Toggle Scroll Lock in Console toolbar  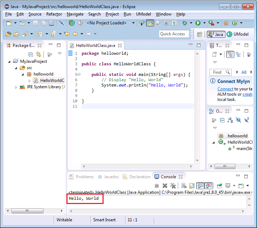pos(192,186)
